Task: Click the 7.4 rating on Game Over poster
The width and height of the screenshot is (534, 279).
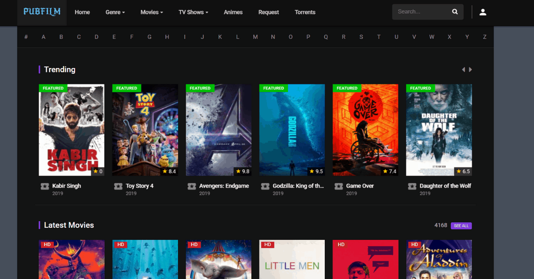Action: point(389,171)
